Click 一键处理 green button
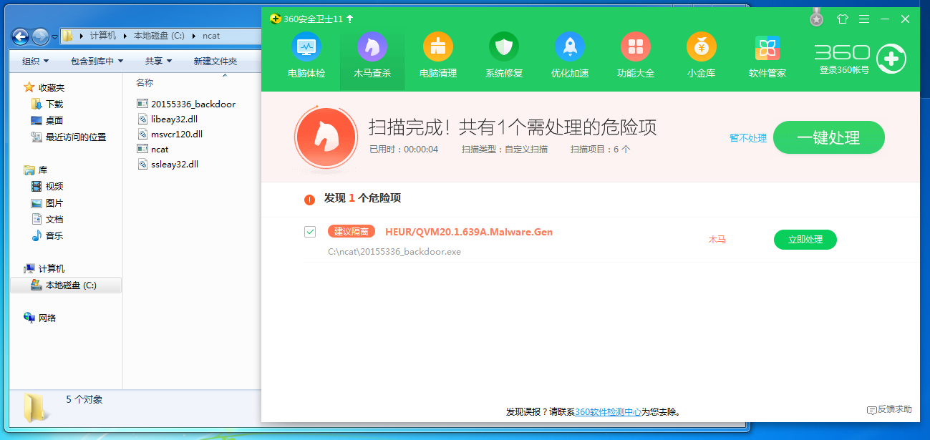 coord(828,137)
